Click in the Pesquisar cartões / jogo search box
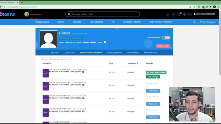Viewport: 221px width, 124px height. click(103, 14)
